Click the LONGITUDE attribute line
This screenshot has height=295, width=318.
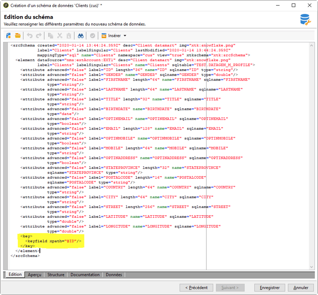click(120, 226)
